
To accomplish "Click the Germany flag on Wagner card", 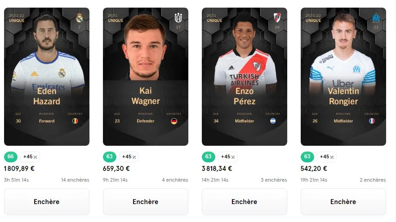I will click(174, 121).
